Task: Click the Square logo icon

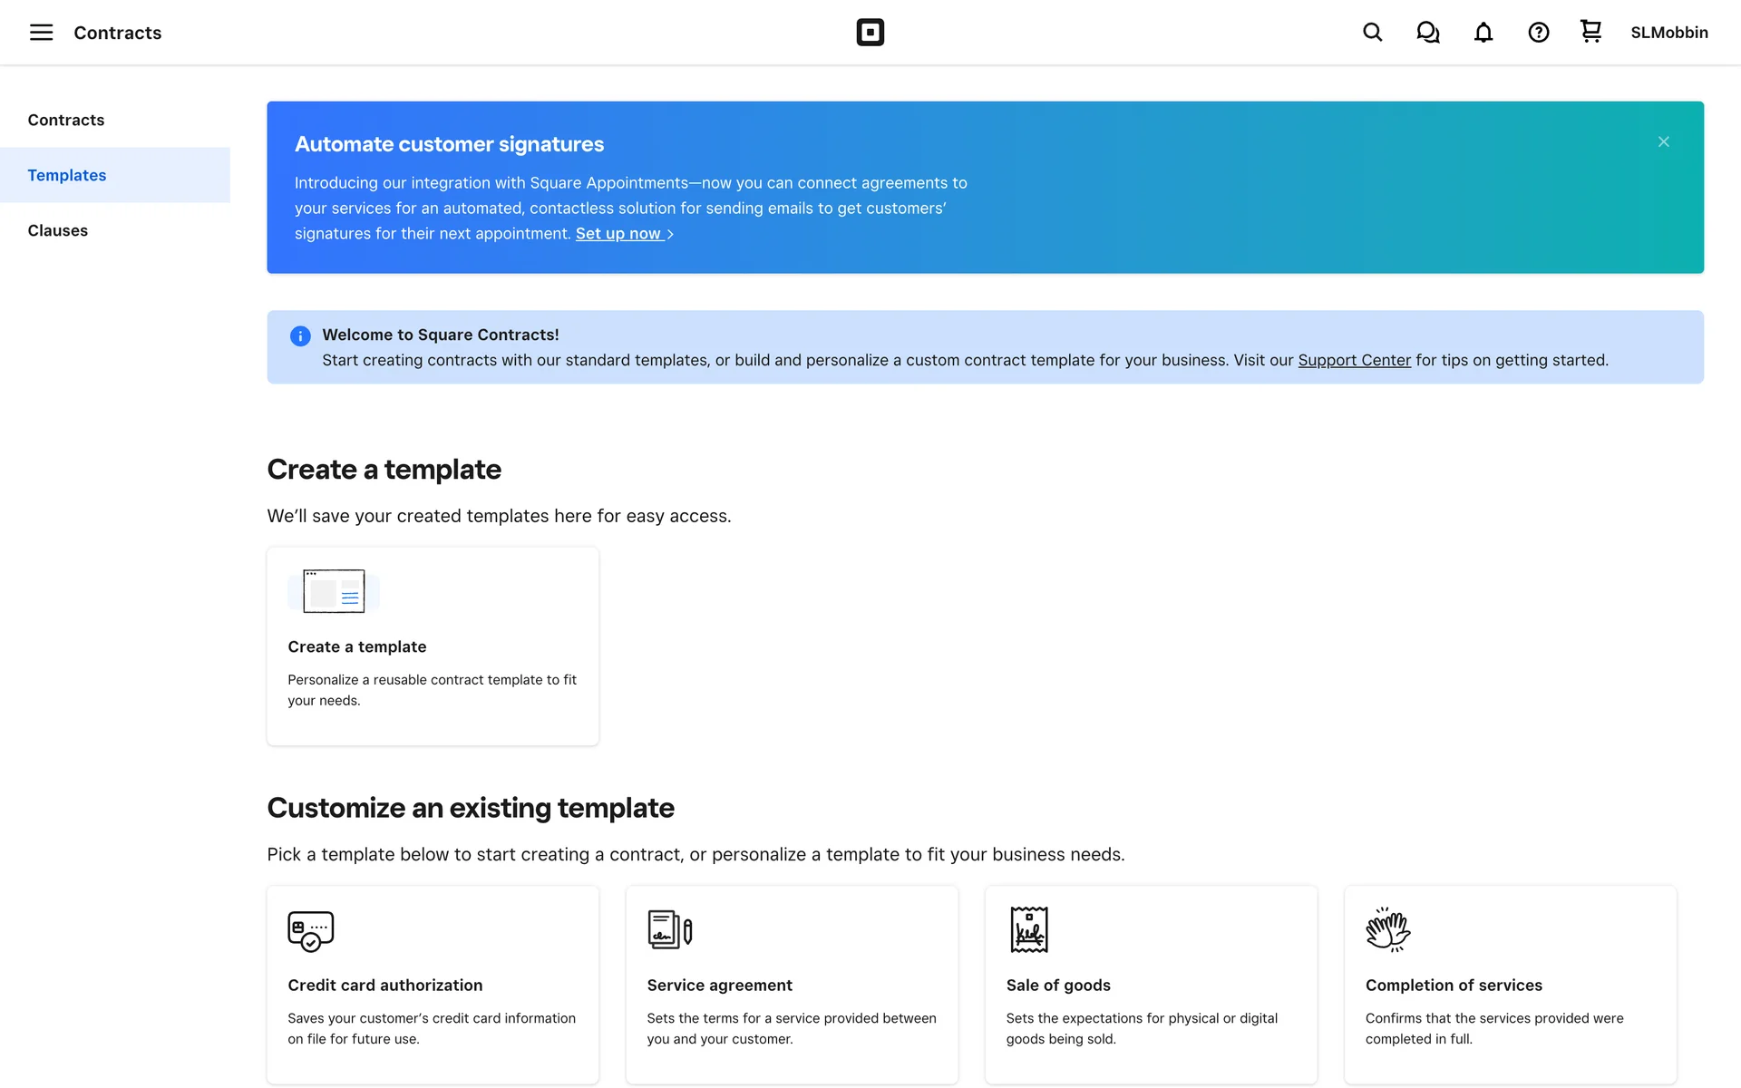Action: [x=870, y=33]
